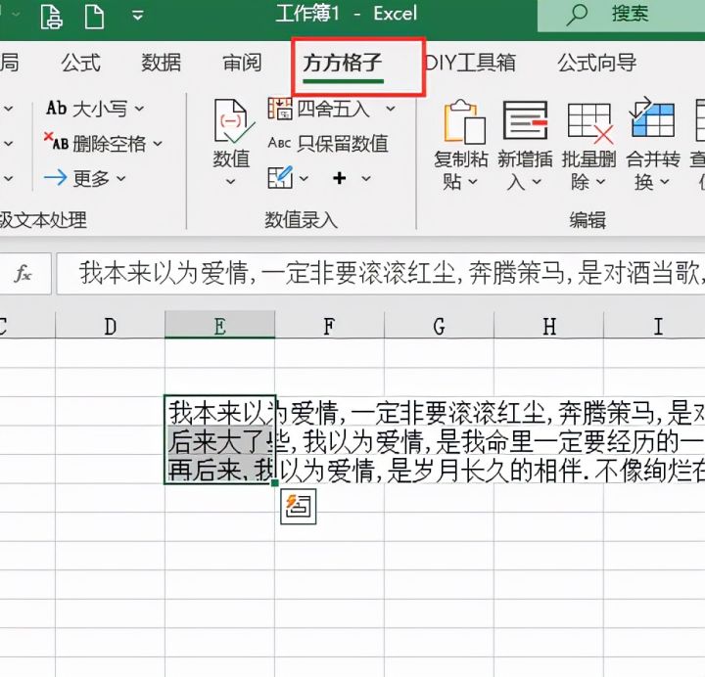Expand the 数值 dropdown arrow
705x677 pixels.
pyautogui.click(x=231, y=182)
